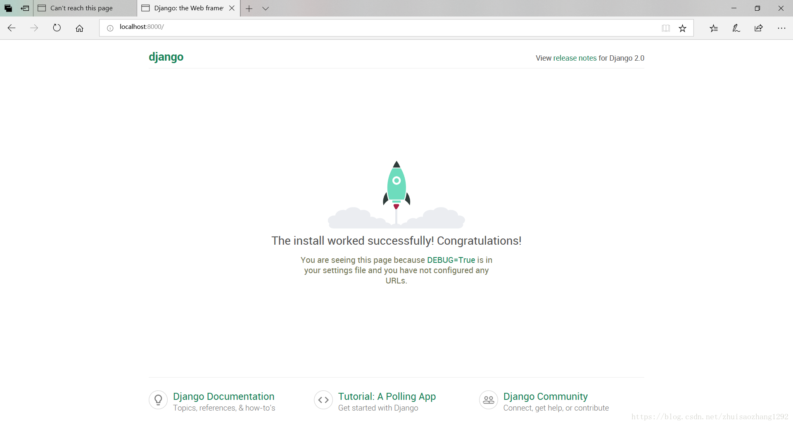Open the browser home page
The width and height of the screenshot is (793, 425).
point(80,28)
